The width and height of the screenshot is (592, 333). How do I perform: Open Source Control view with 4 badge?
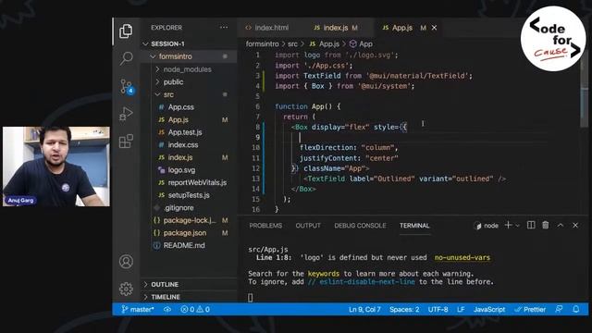(x=127, y=86)
